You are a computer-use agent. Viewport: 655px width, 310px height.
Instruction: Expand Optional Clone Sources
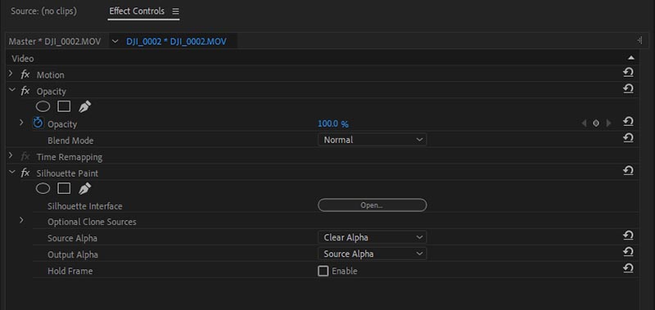point(22,220)
